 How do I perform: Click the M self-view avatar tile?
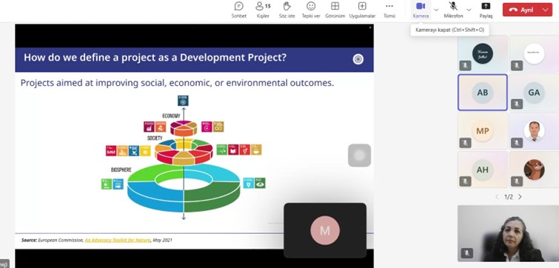click(325, 230)
